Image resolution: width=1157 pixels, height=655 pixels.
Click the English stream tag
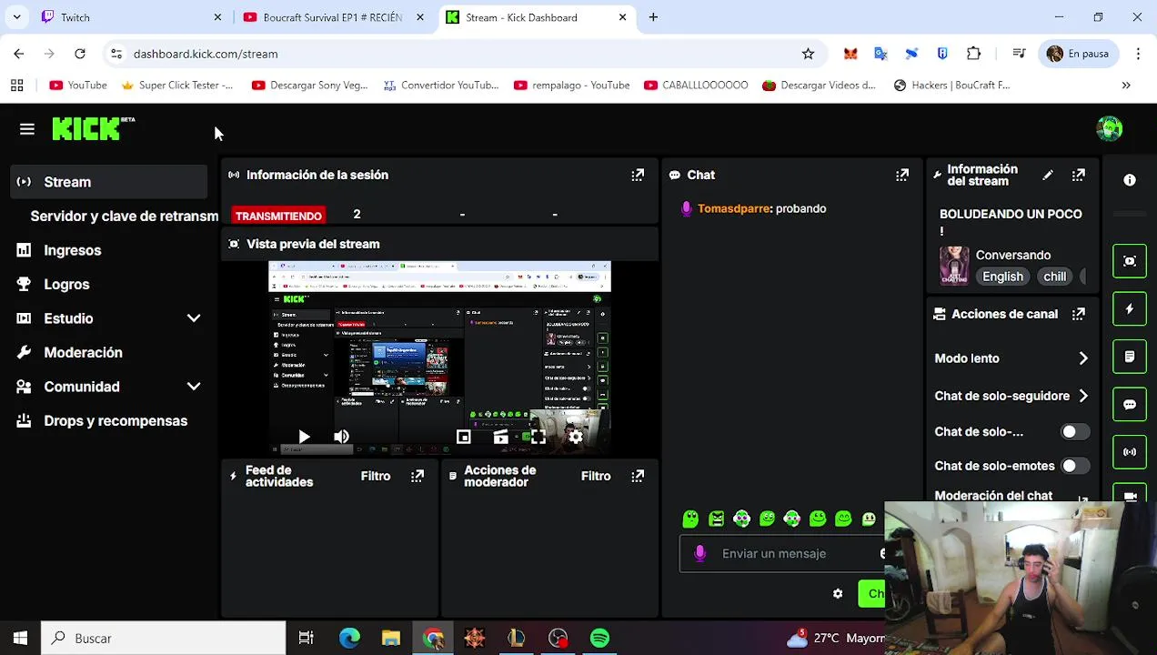tap(1002, 277)
